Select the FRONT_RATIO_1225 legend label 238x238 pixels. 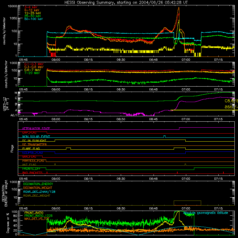pos(38,216)
